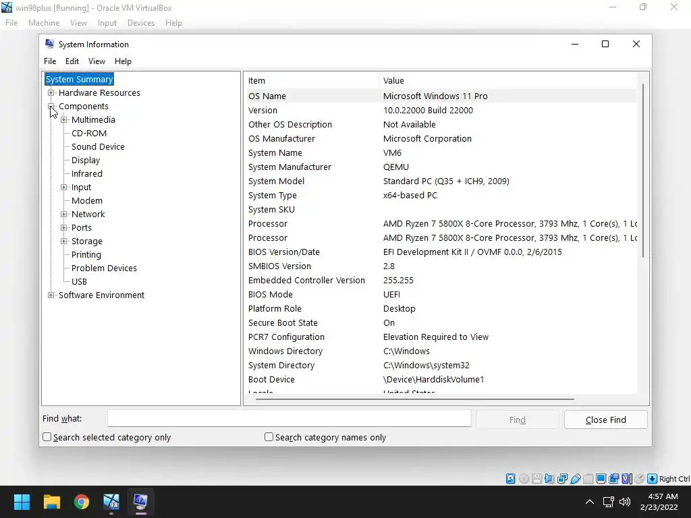Click the VirtualBox window title icon

pyautogui.click(x=7, y=7)
